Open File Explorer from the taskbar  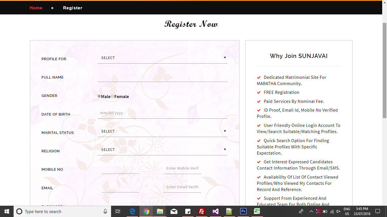[160, 211]
